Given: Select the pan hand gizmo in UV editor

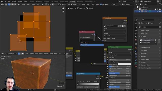Looking at the screenshot, I should coord(63,12).
